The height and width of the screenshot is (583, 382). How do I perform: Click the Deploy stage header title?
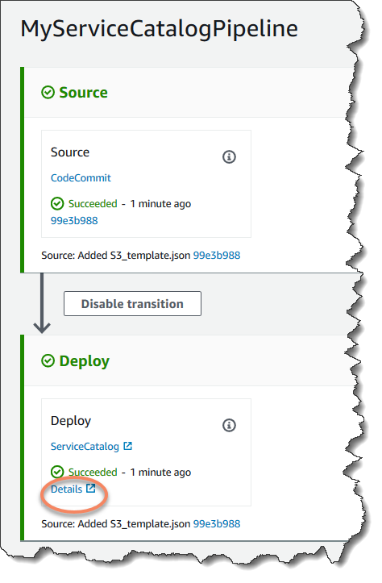tap(85, 361)
